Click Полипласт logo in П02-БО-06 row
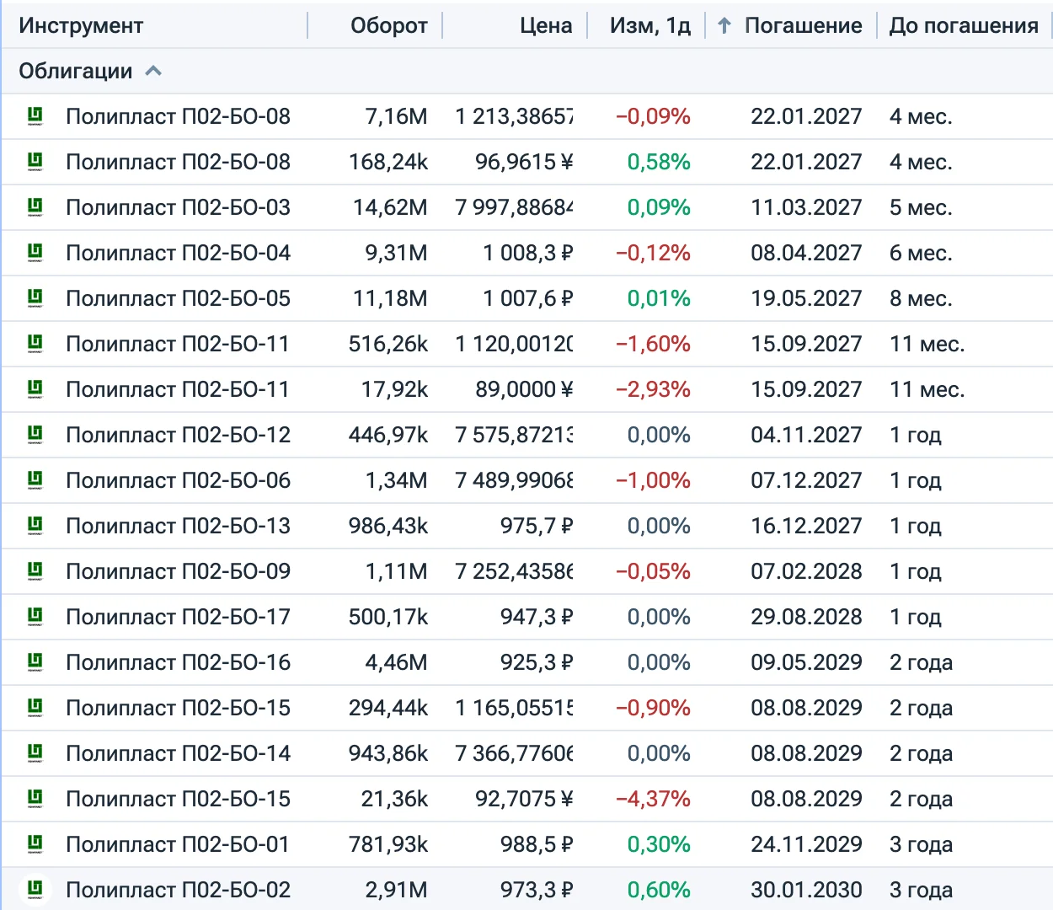Viewport: 1053px width, 910px height. click(x=35, y=480)
